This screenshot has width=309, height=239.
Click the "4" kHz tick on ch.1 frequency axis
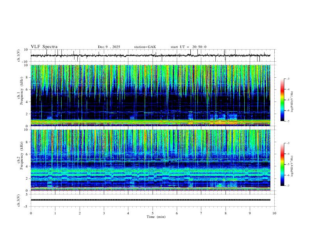(27, 102)
